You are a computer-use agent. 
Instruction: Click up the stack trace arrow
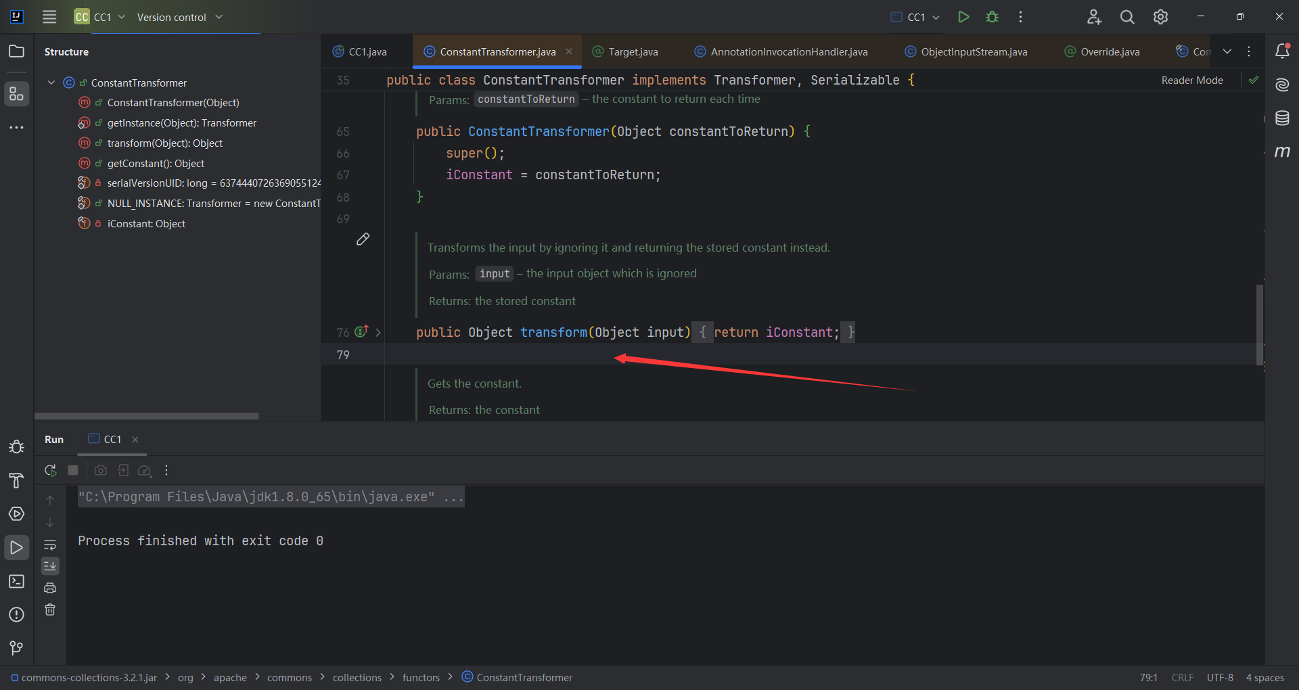50,501
